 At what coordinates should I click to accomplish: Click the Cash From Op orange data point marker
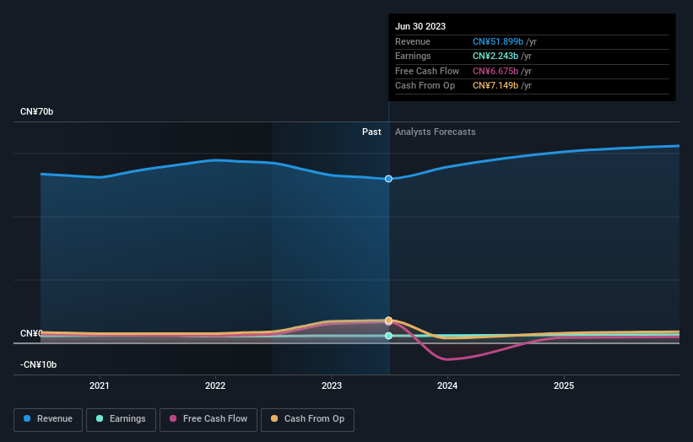(x=388, y=321)
